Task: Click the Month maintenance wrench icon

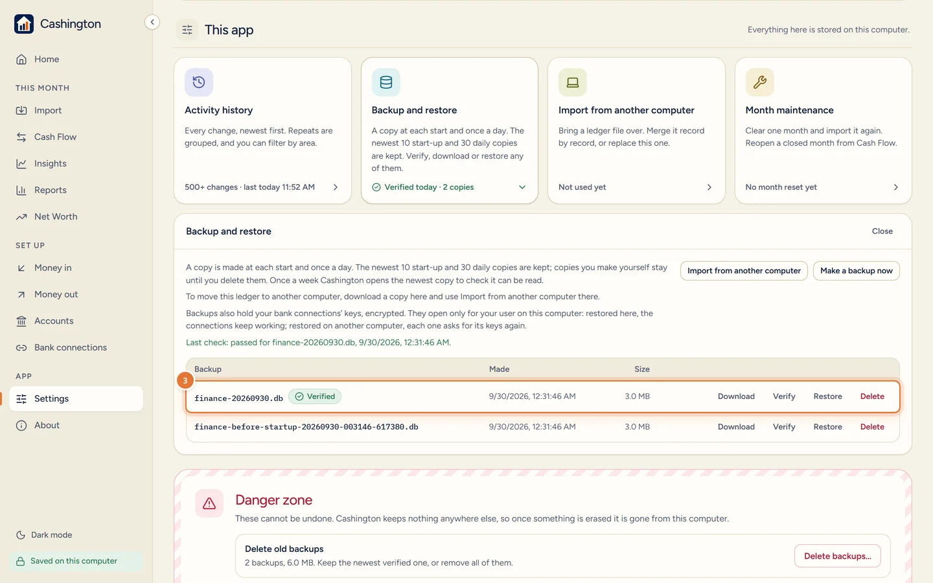Action: click(x=760, y=82)
